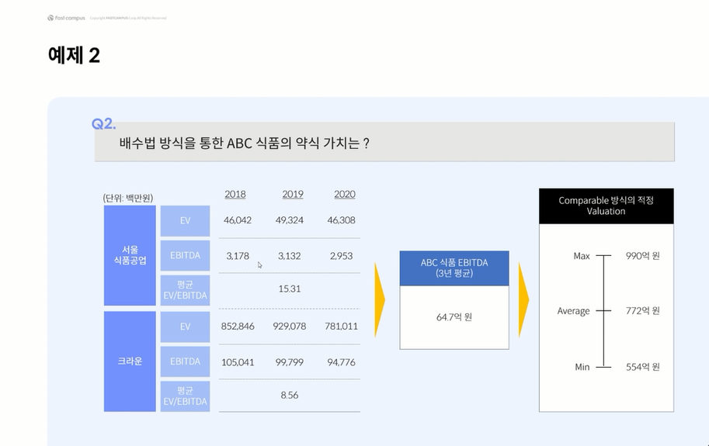Click the EV label for 크라운
The width and height of the screenshot is (709, 446).
tap(185, 327)
